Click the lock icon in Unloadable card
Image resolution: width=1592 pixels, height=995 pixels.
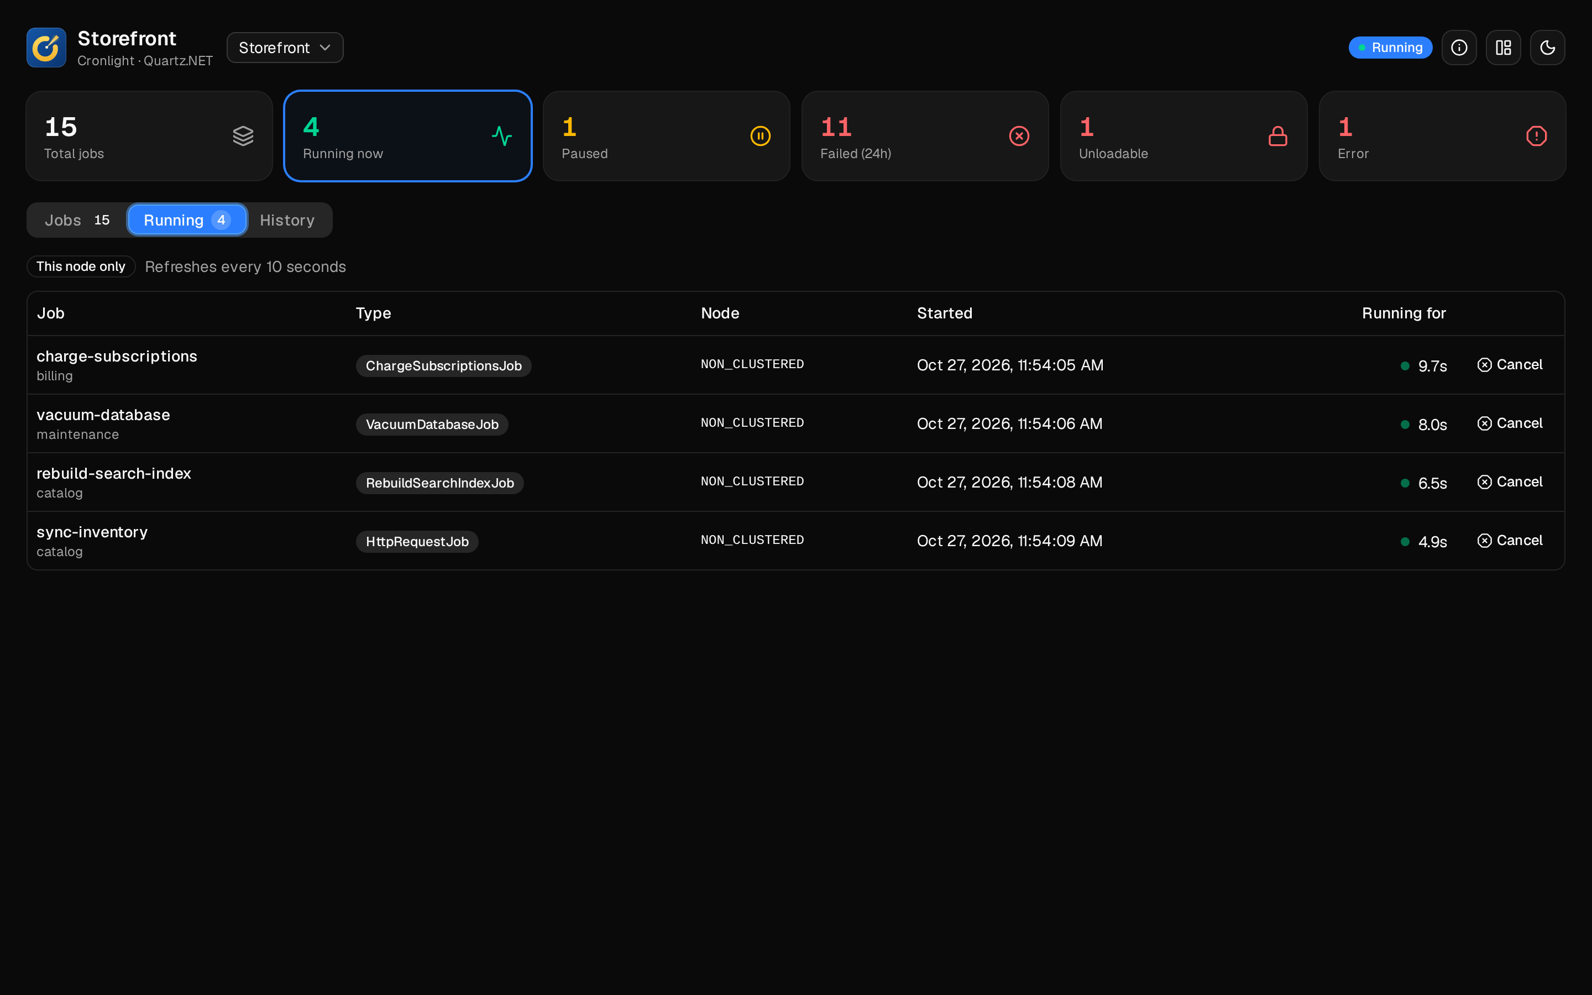tap(1277, 136)
